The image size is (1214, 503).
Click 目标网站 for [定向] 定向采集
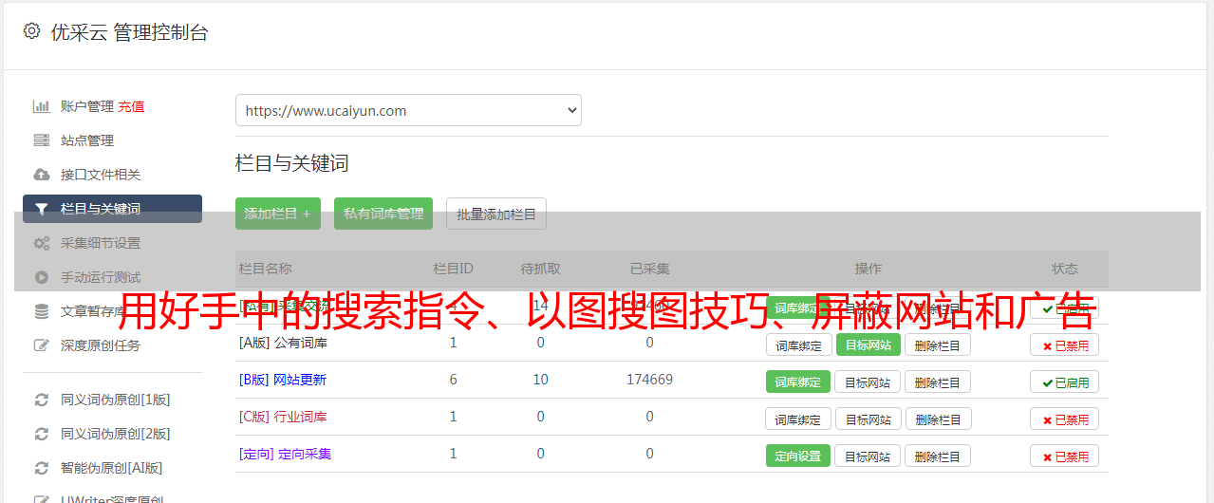point(868,456)
